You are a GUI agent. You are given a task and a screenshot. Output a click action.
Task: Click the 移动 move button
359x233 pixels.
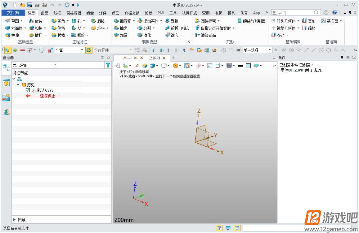[278, 35]
